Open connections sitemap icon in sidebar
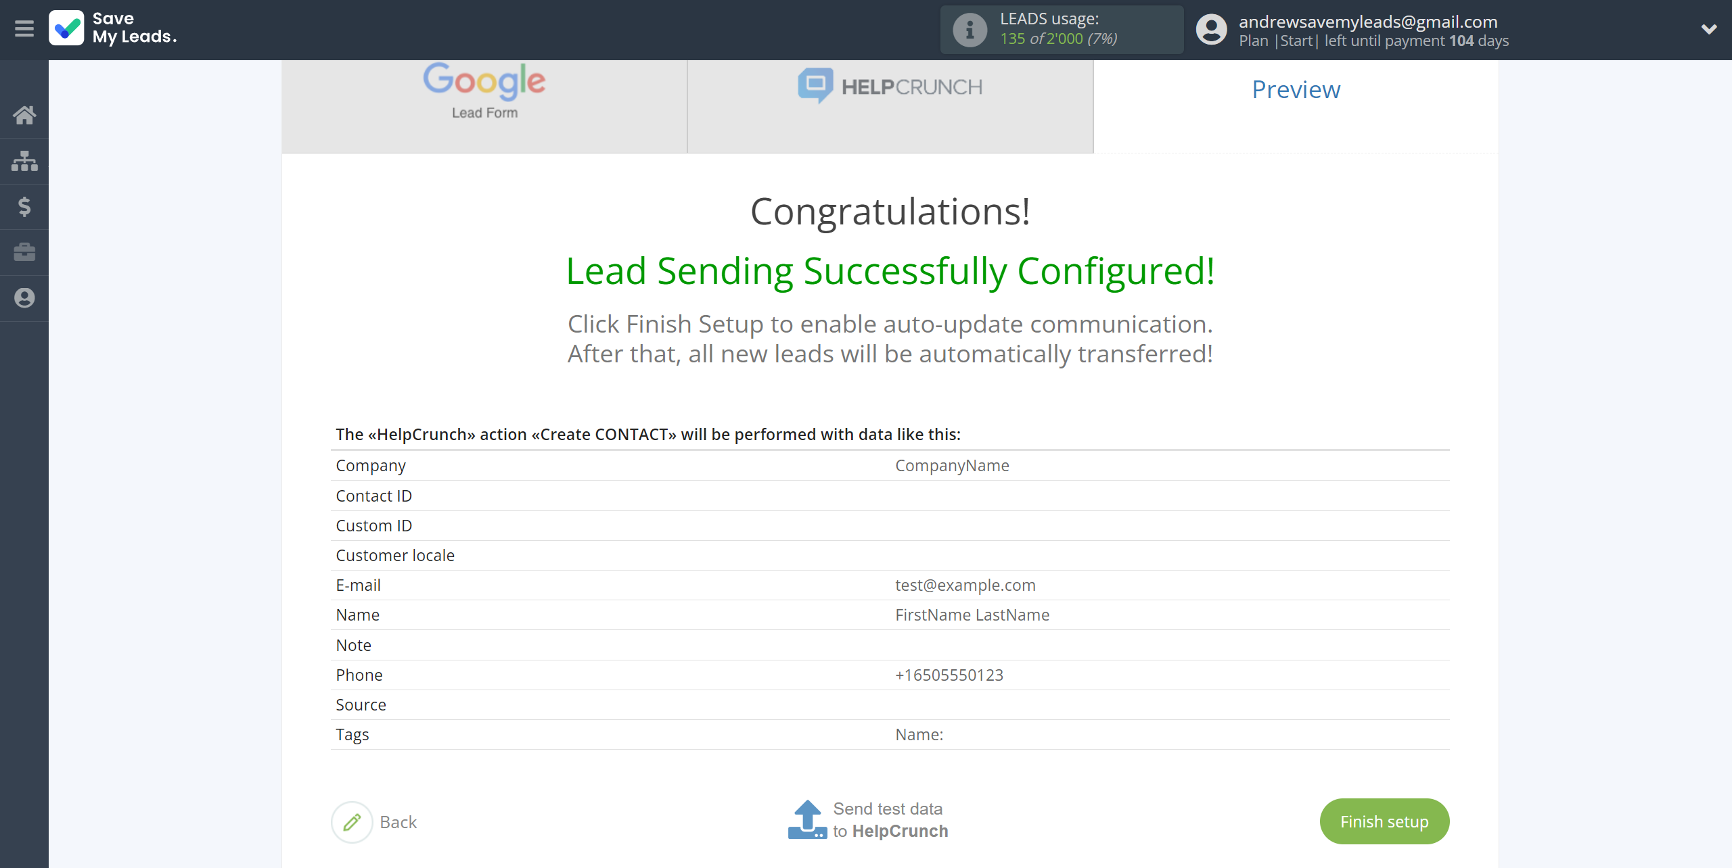This screenshot has width=1732, height=868. tap(24, 161)
